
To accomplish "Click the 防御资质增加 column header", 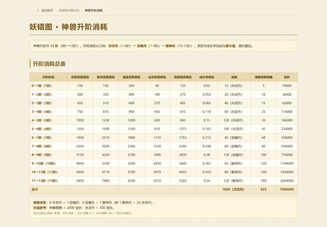I will [x=183, y=77].
